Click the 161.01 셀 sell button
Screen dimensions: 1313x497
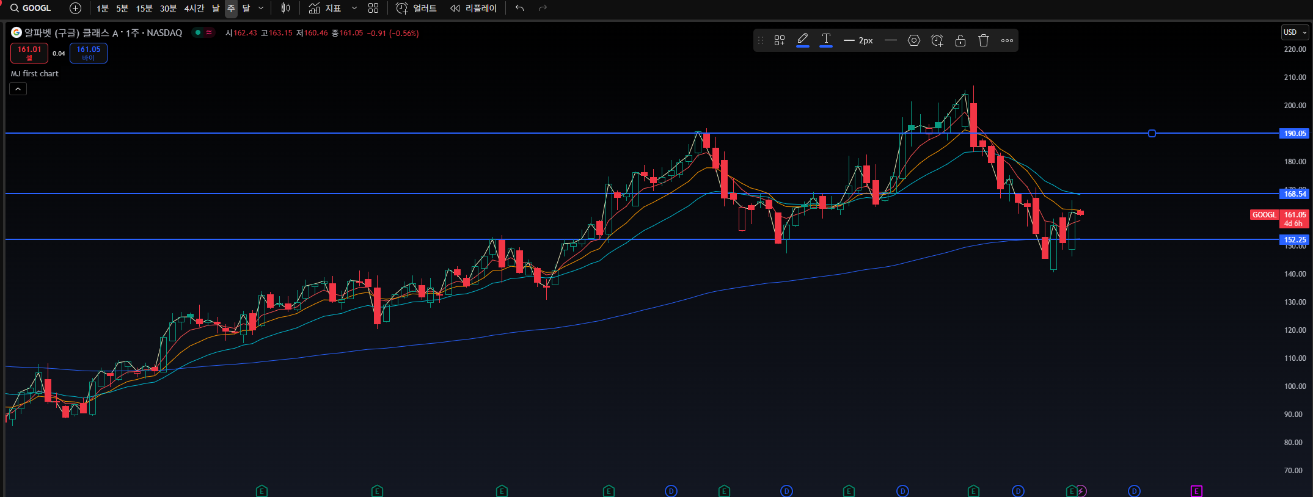point(29,53)
